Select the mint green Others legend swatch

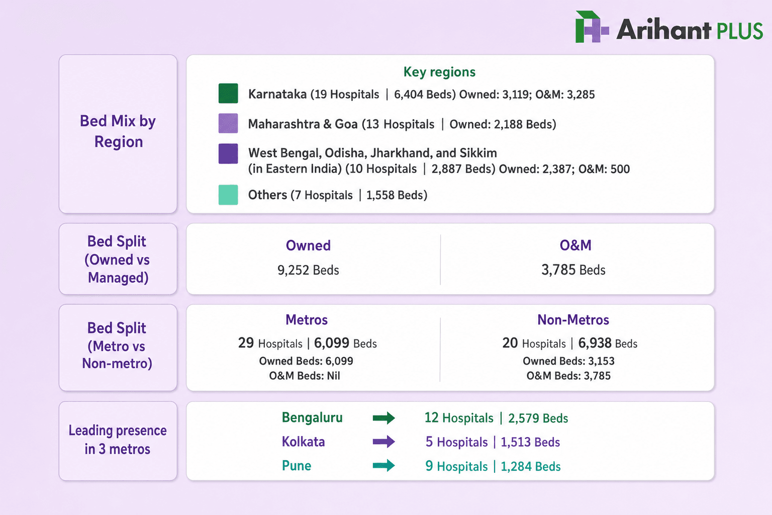click(x=228, y=195)
